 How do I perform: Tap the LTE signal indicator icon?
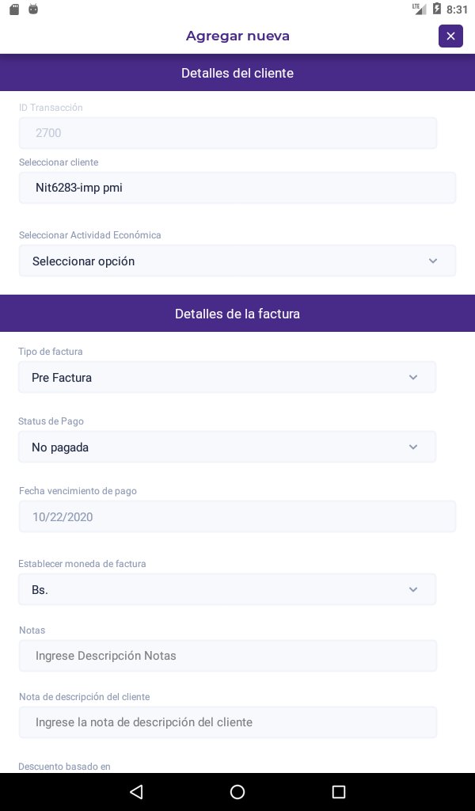click(x=419, y=10)
